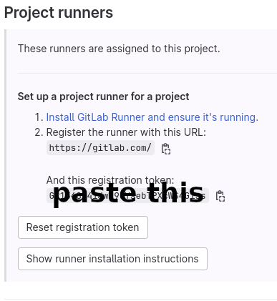Open the Install GitLab Runner link

tap(152, 117)
